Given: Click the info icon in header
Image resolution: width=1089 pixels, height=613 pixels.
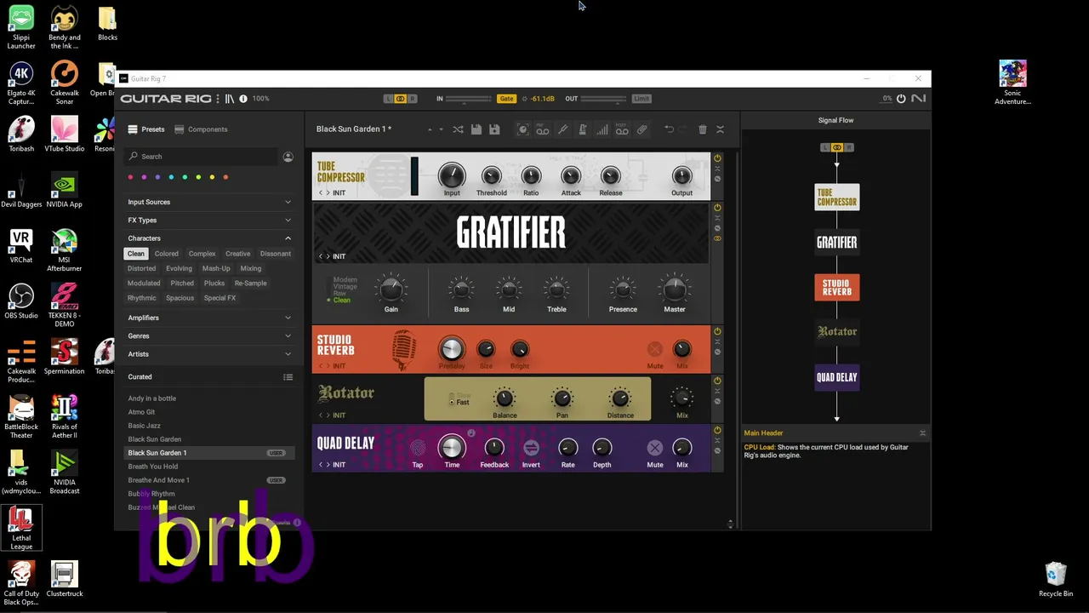Looking at the screenshot, I should coord(243,99).
